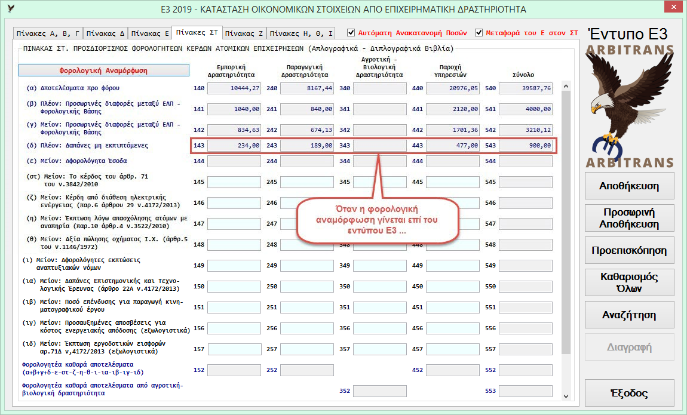
Task: Click the Αποθήκευση button
Action: pyautogui.click(x=629, y=186)
